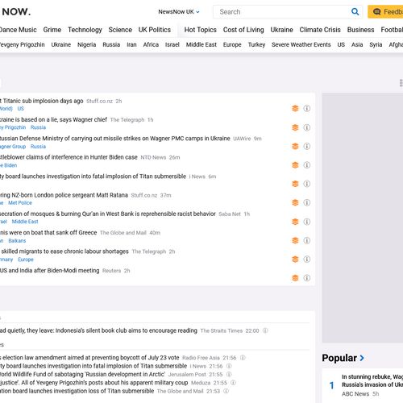Open stack icon for Hunter Biden case story
The image size is (403, 403).
click(295, 165)
